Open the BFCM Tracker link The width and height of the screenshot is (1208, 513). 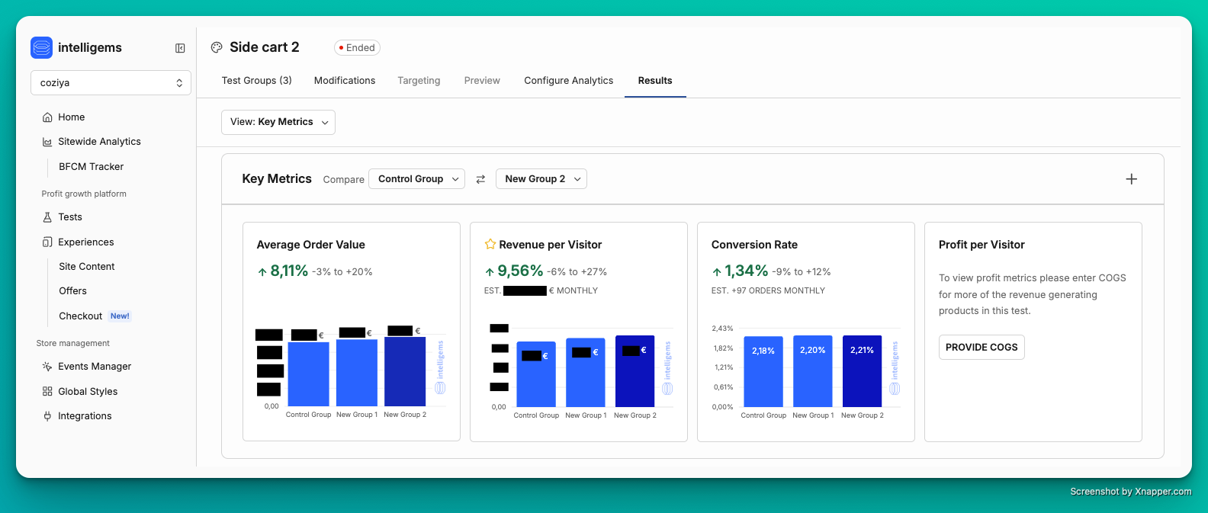click(x=91, y=167)
